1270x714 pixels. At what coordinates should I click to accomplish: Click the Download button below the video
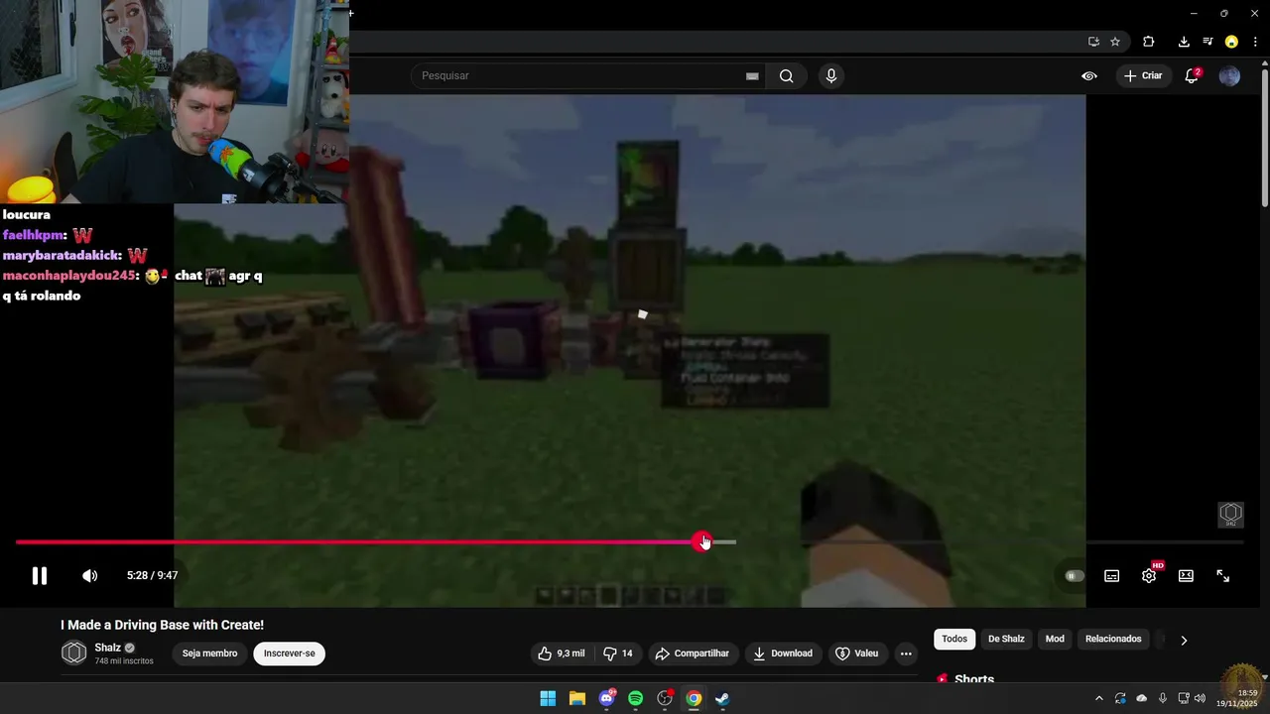pos(783,654)
